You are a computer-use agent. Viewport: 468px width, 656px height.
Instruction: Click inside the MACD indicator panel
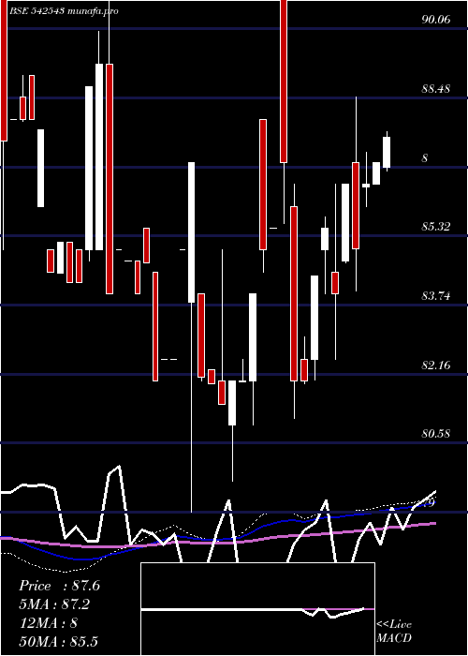click(257, 609)
